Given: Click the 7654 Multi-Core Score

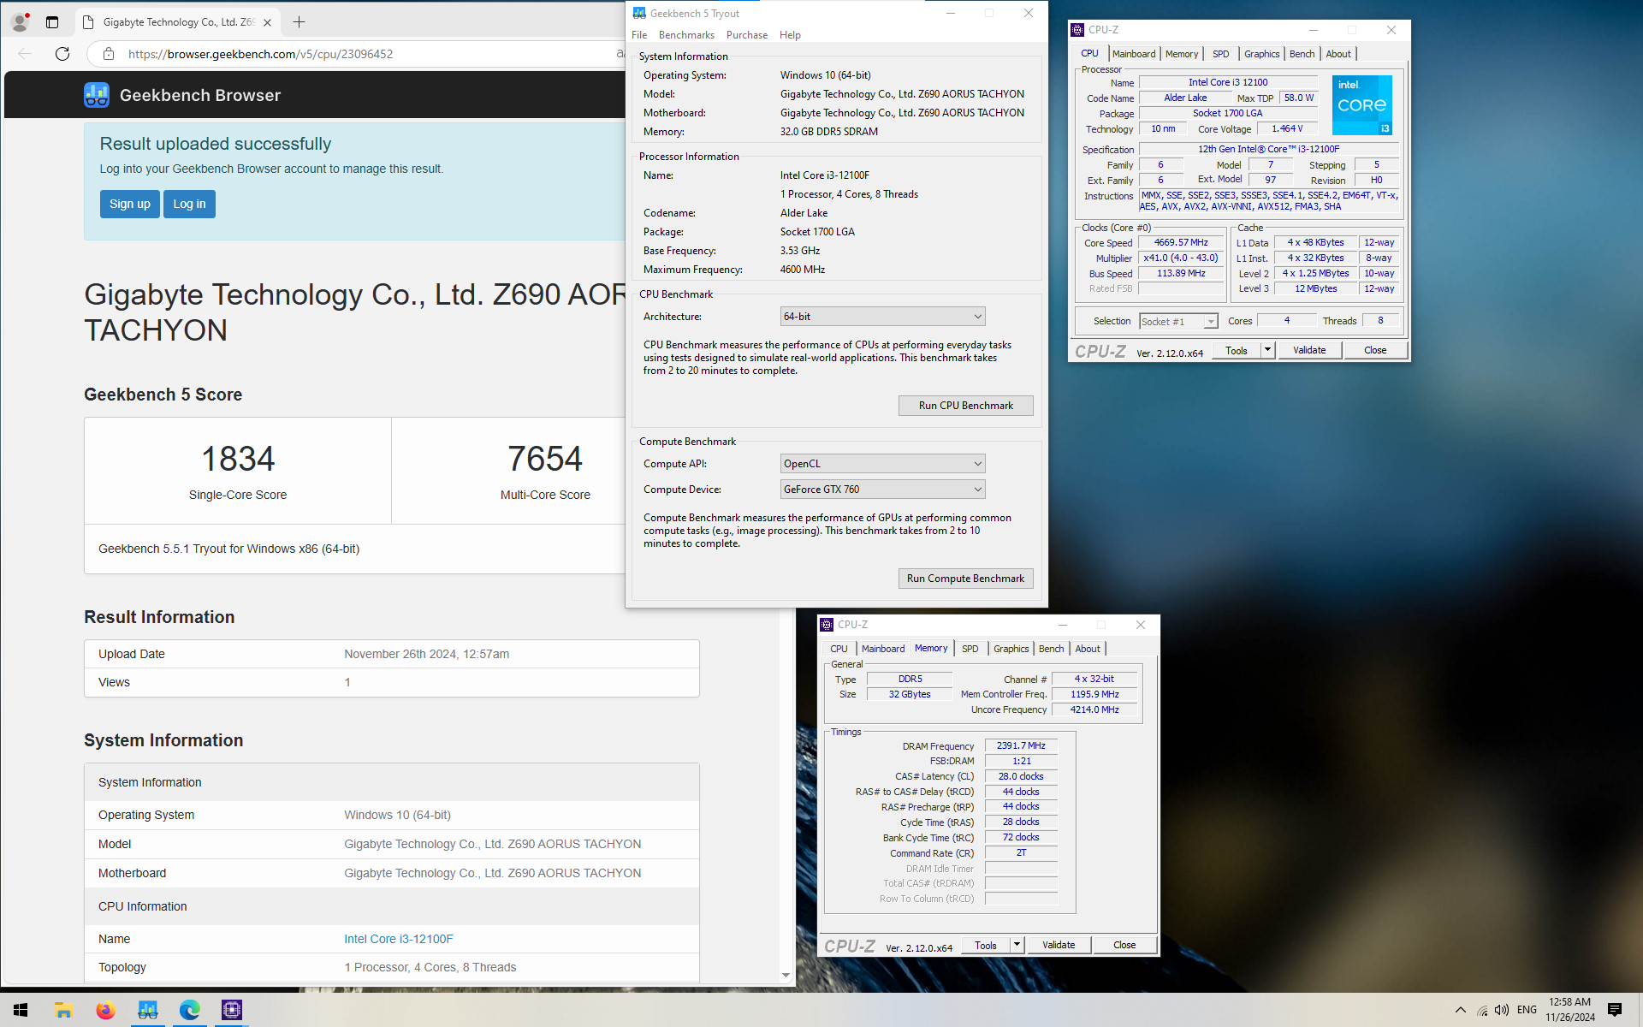Looking at the screenshot, I should 545,460.
